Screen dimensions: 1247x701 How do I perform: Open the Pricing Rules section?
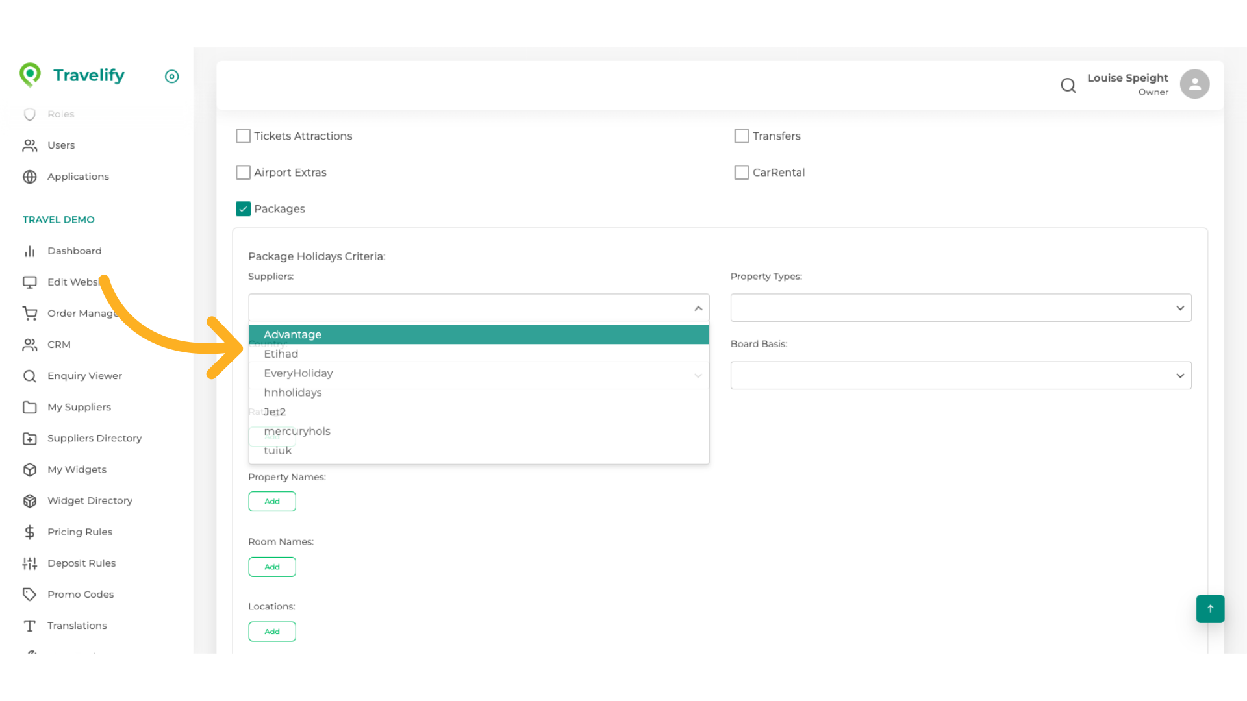tap(80, 532)
